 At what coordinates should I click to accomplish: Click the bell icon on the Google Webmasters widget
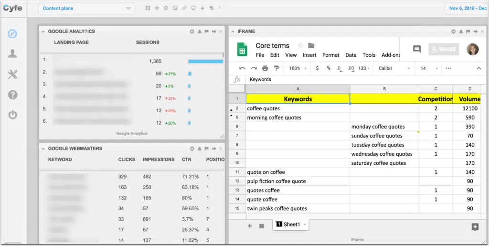click(x=199, y=149)
